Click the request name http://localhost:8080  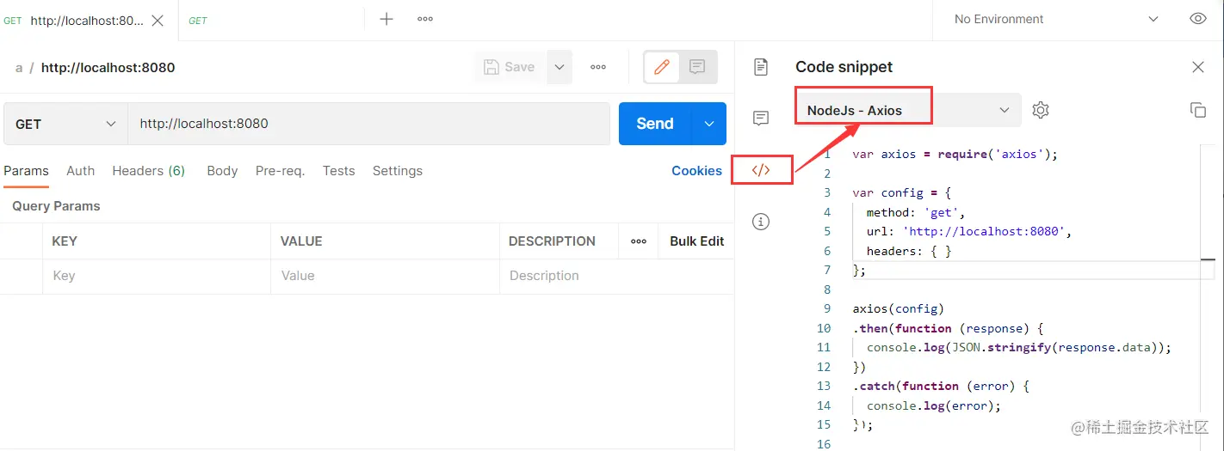[108, 68]
